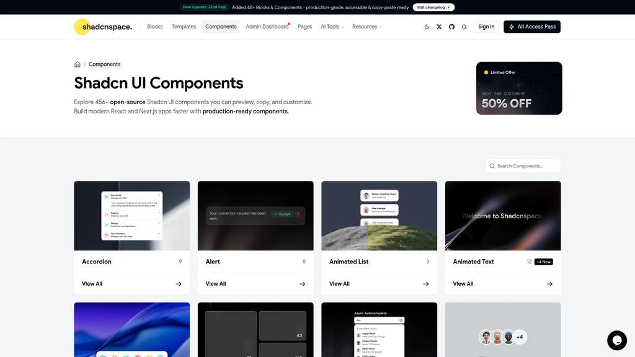The width and height of the screenshot is (635, 357).
Task: Open the Welcome to Shadcnspace thumbnail
Action: point(503,216)
